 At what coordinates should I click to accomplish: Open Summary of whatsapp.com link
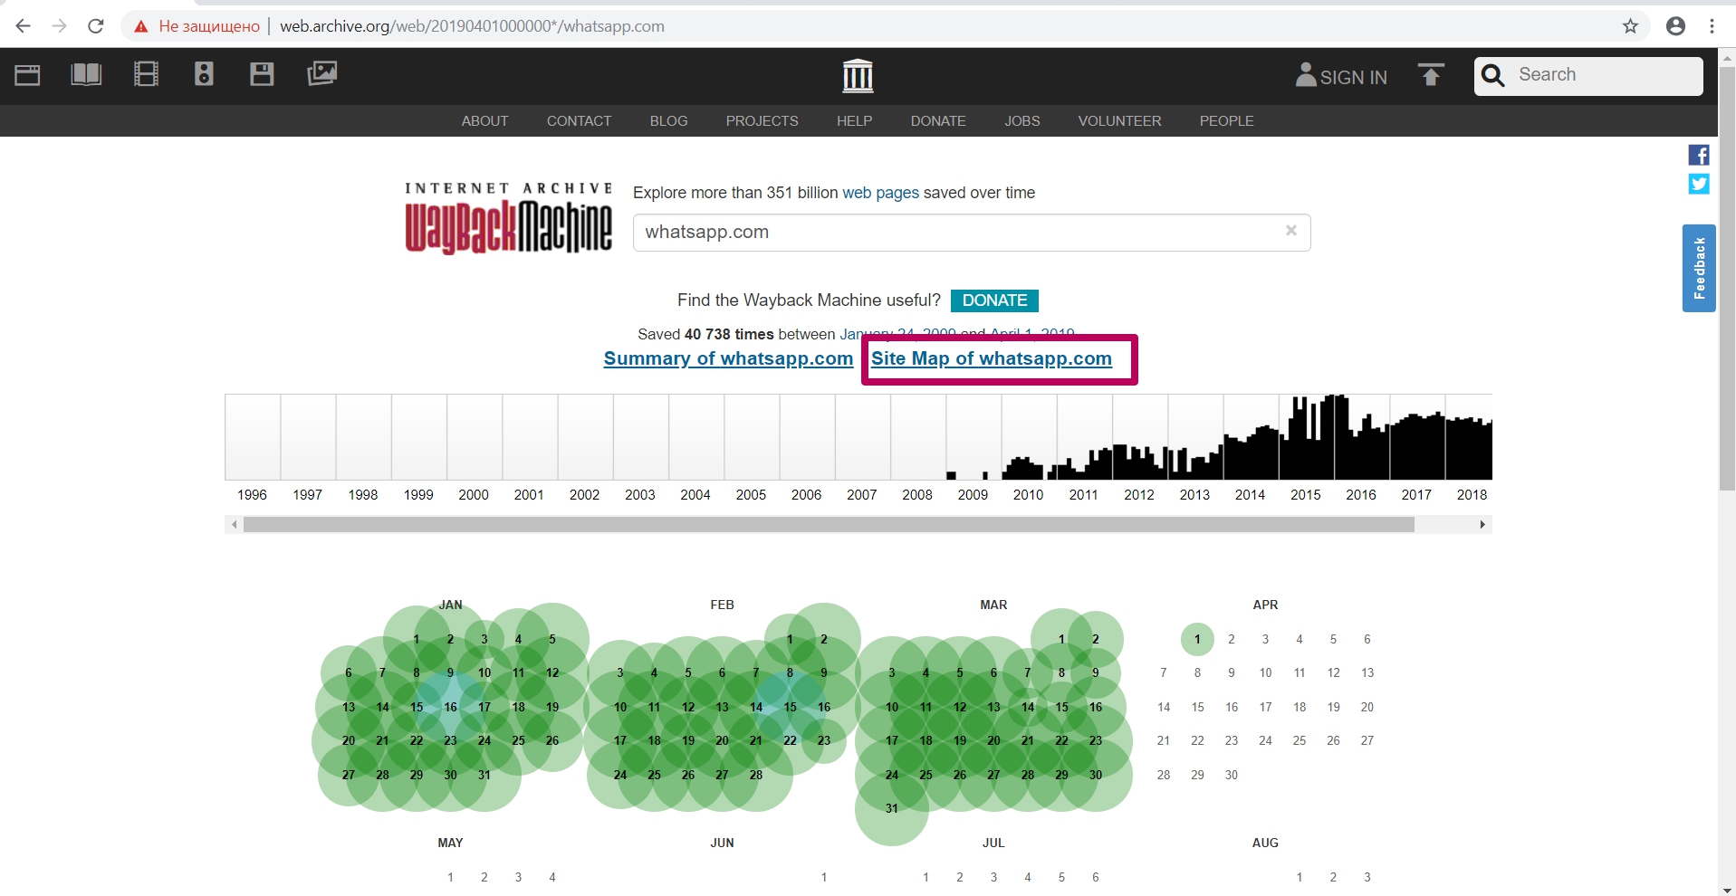point(728,358)
